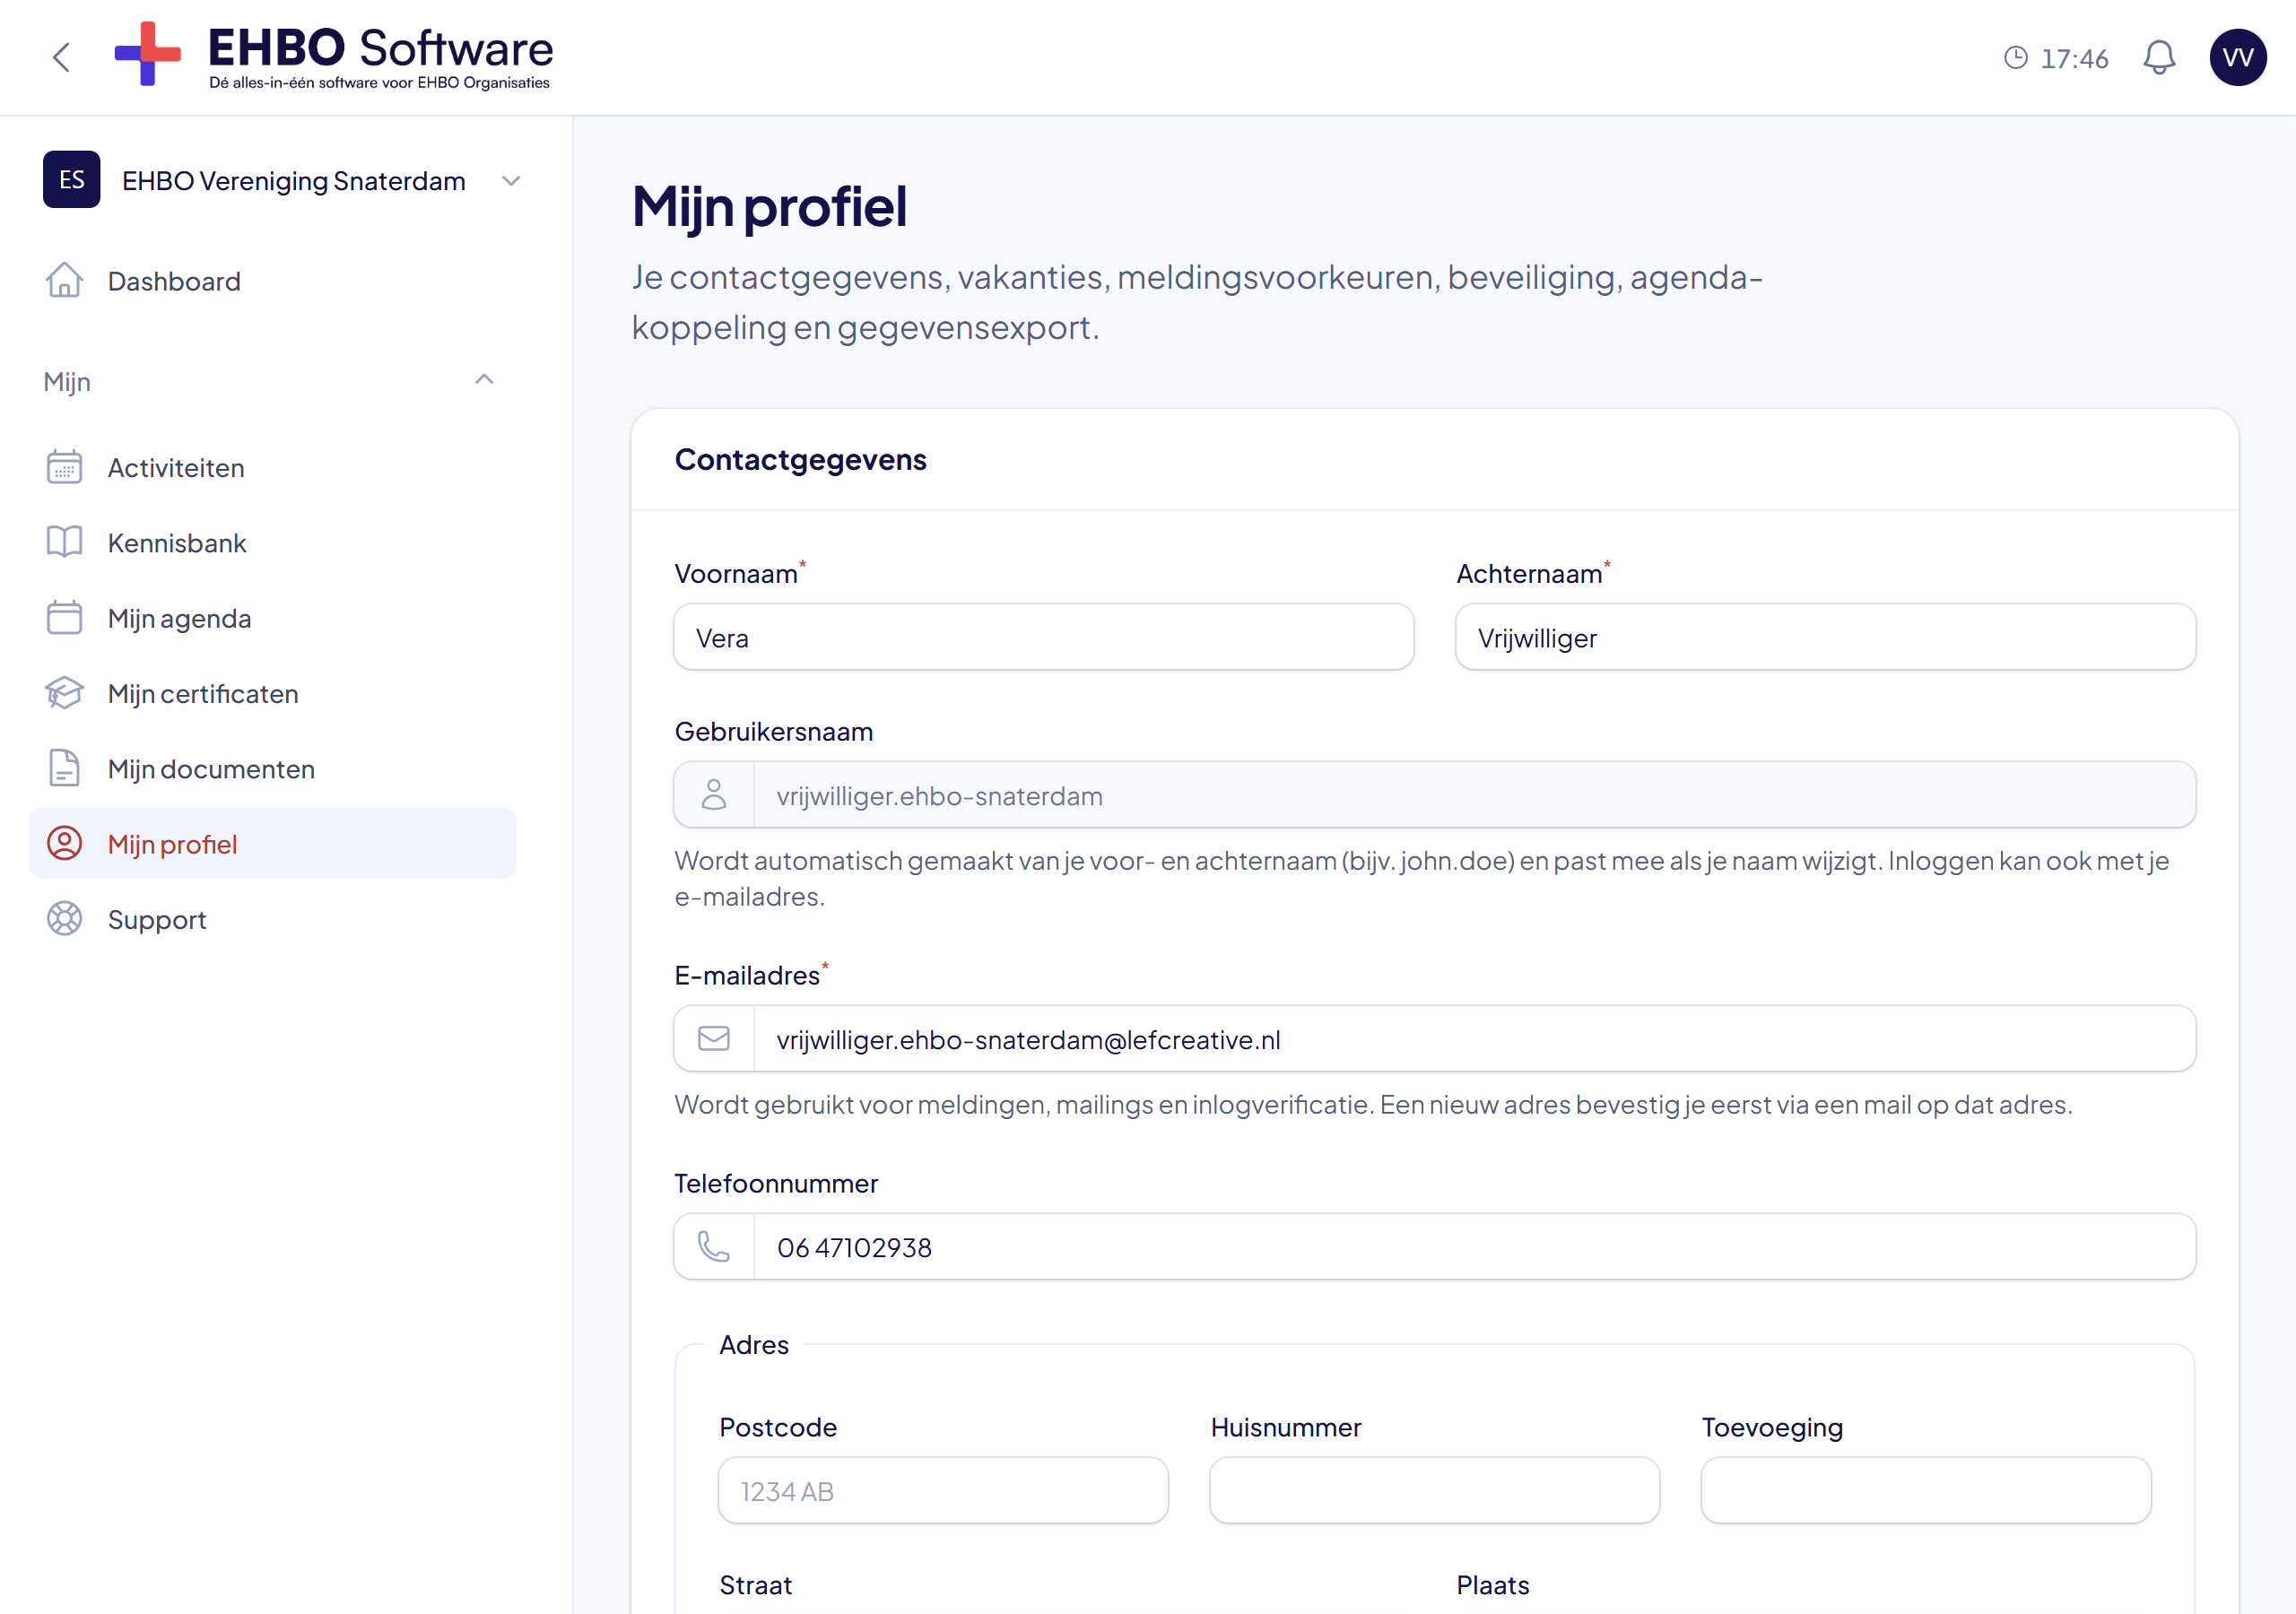Click the Dashboard home icon

64,280
